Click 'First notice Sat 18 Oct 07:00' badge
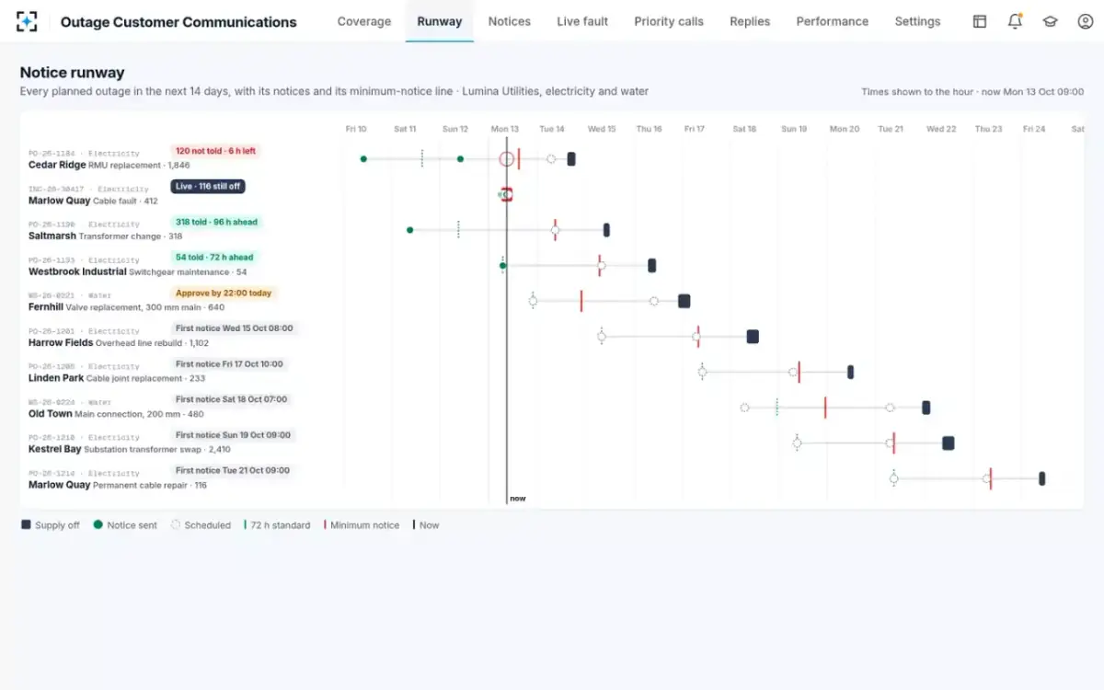 (231, 399)
